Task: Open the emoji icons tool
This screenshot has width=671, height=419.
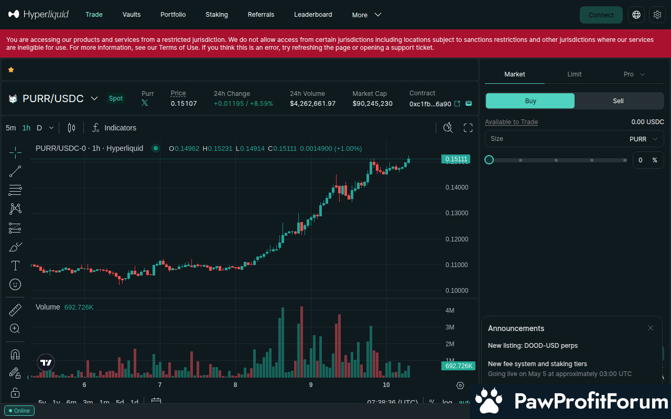Action: point(15,284)
